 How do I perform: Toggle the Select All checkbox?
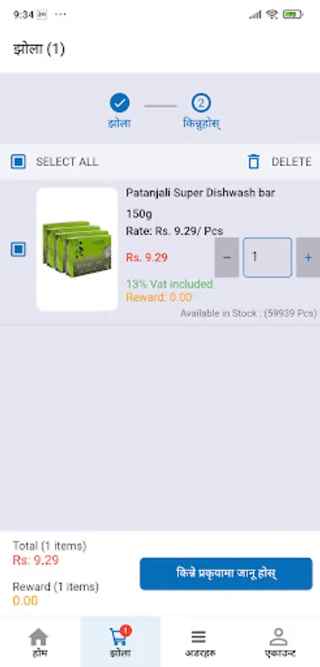[x=19, y=162]
